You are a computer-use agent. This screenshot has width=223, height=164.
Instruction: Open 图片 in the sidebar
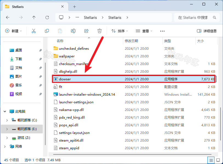[x=19, y=77]
